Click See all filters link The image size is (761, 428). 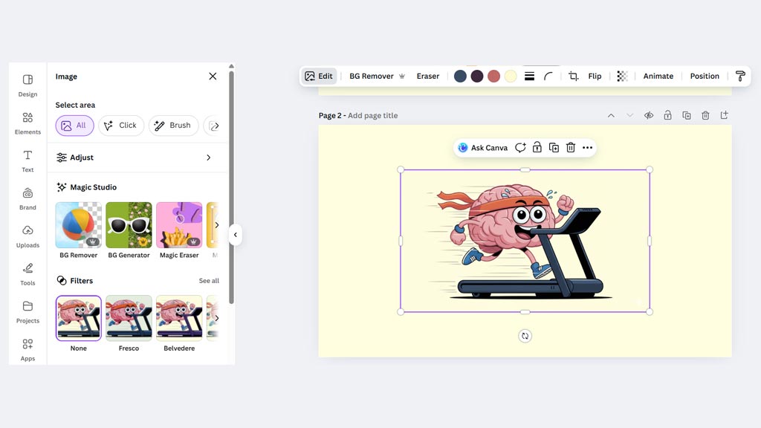[x=209, y=280]
